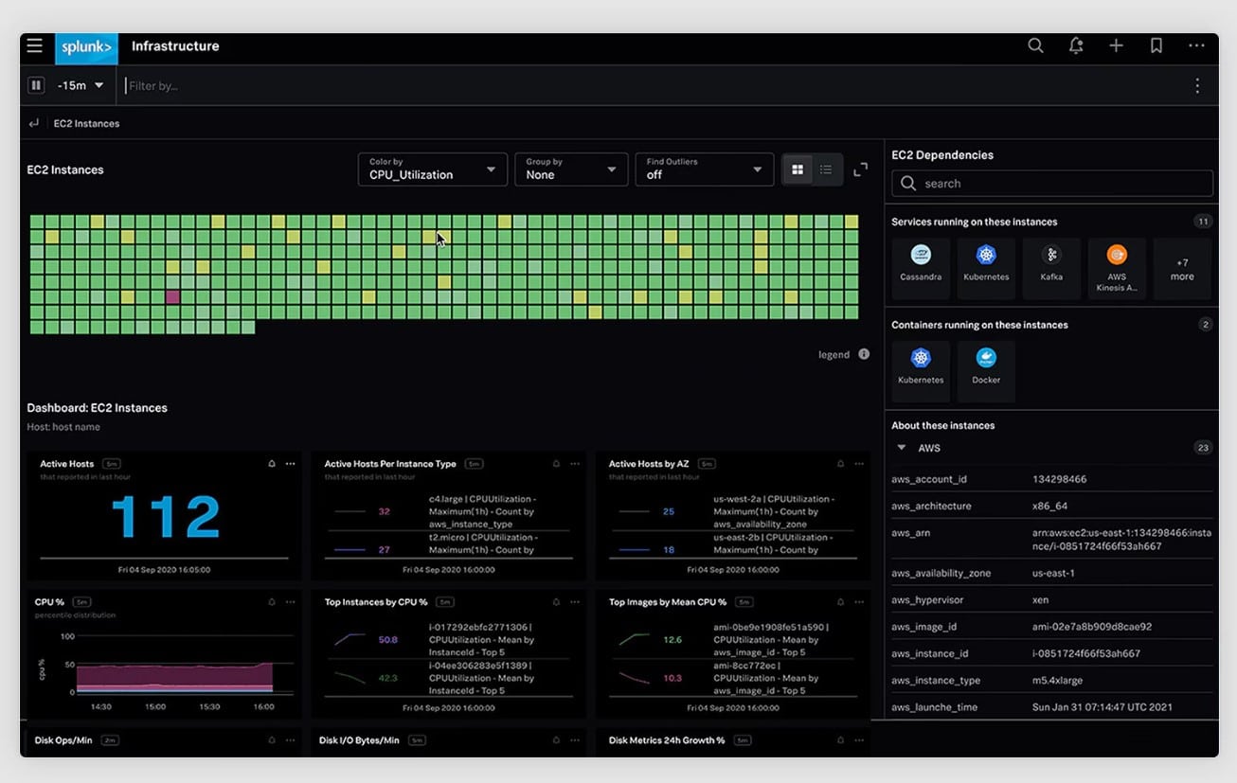
Task: Select the AWS Kinesis service tile
Action: (1117, 268)
